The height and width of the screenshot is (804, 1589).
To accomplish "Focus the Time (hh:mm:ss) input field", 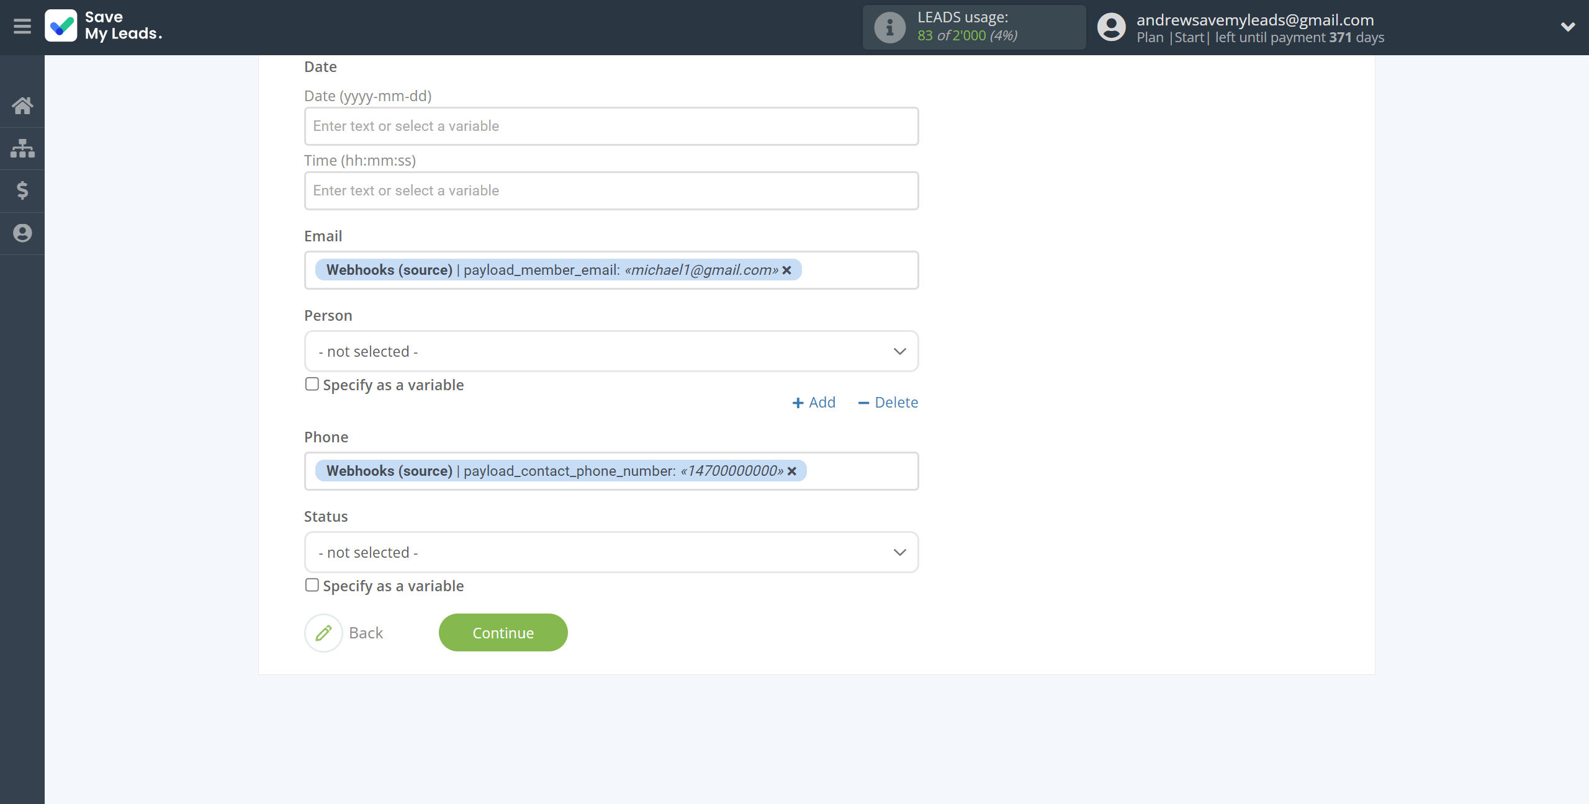I will pos(611,190).
